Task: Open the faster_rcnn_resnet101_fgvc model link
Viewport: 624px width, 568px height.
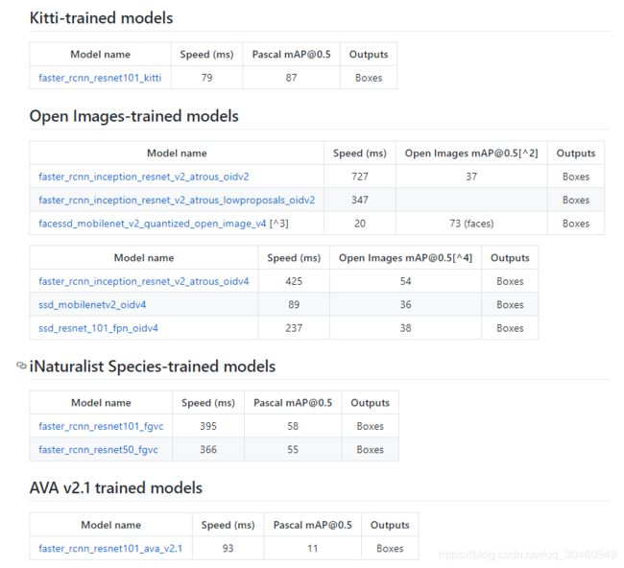Action: click(101, 426)
